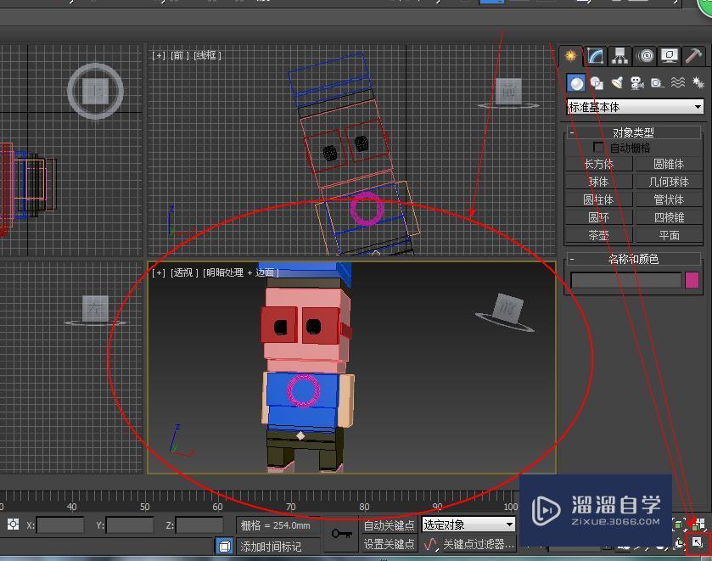Click the object name color swatch

(x=692, y=280)
